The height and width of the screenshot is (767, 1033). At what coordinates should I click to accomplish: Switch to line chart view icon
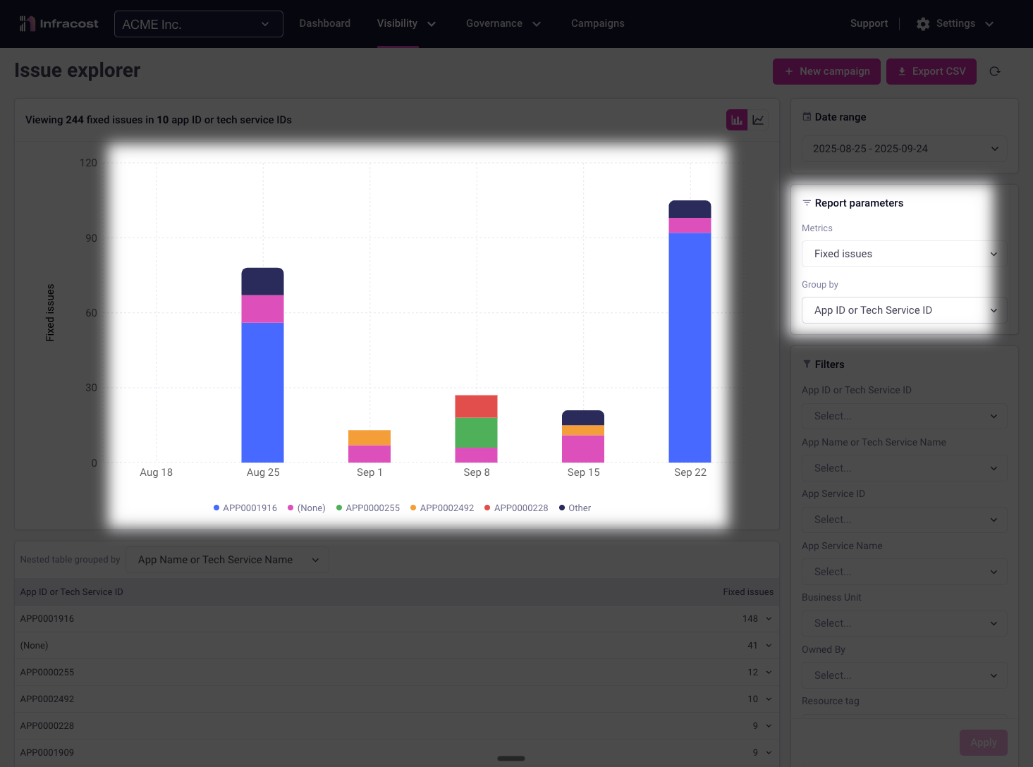tap(758, 120)
